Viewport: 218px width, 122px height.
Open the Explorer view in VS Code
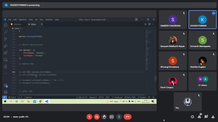click(x=5, y=25)
